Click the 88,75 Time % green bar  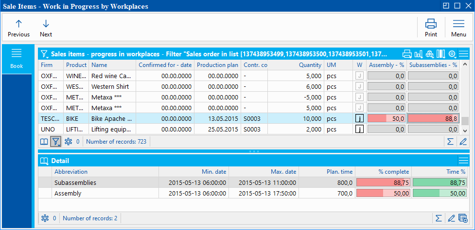440,182
